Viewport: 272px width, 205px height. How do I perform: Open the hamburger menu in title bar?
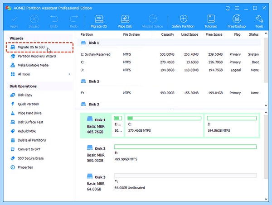[x=237, y=8]
